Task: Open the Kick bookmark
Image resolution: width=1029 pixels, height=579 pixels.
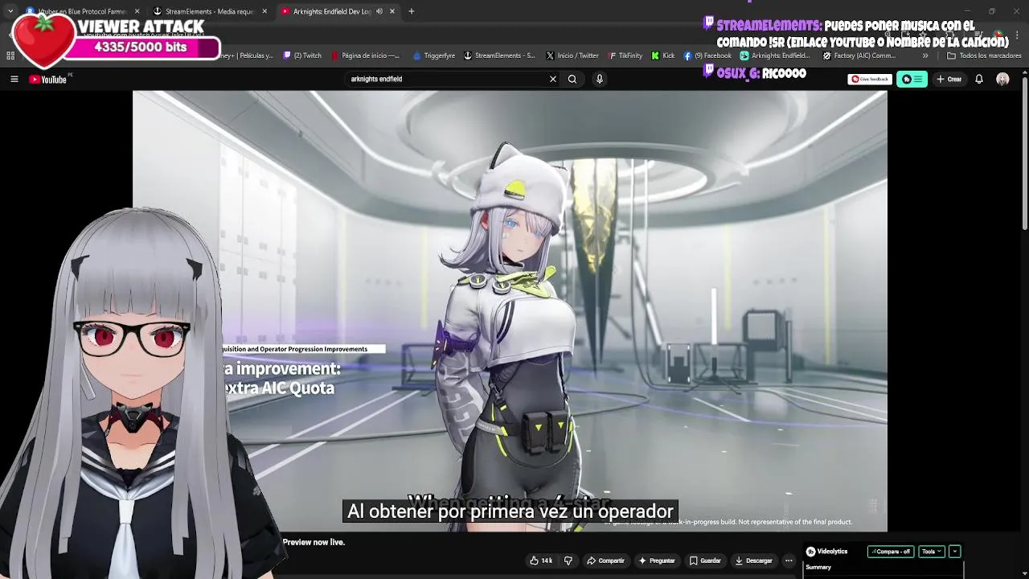Action: (663, 55)
